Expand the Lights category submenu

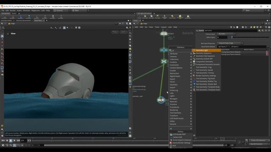tap(180, 96)
